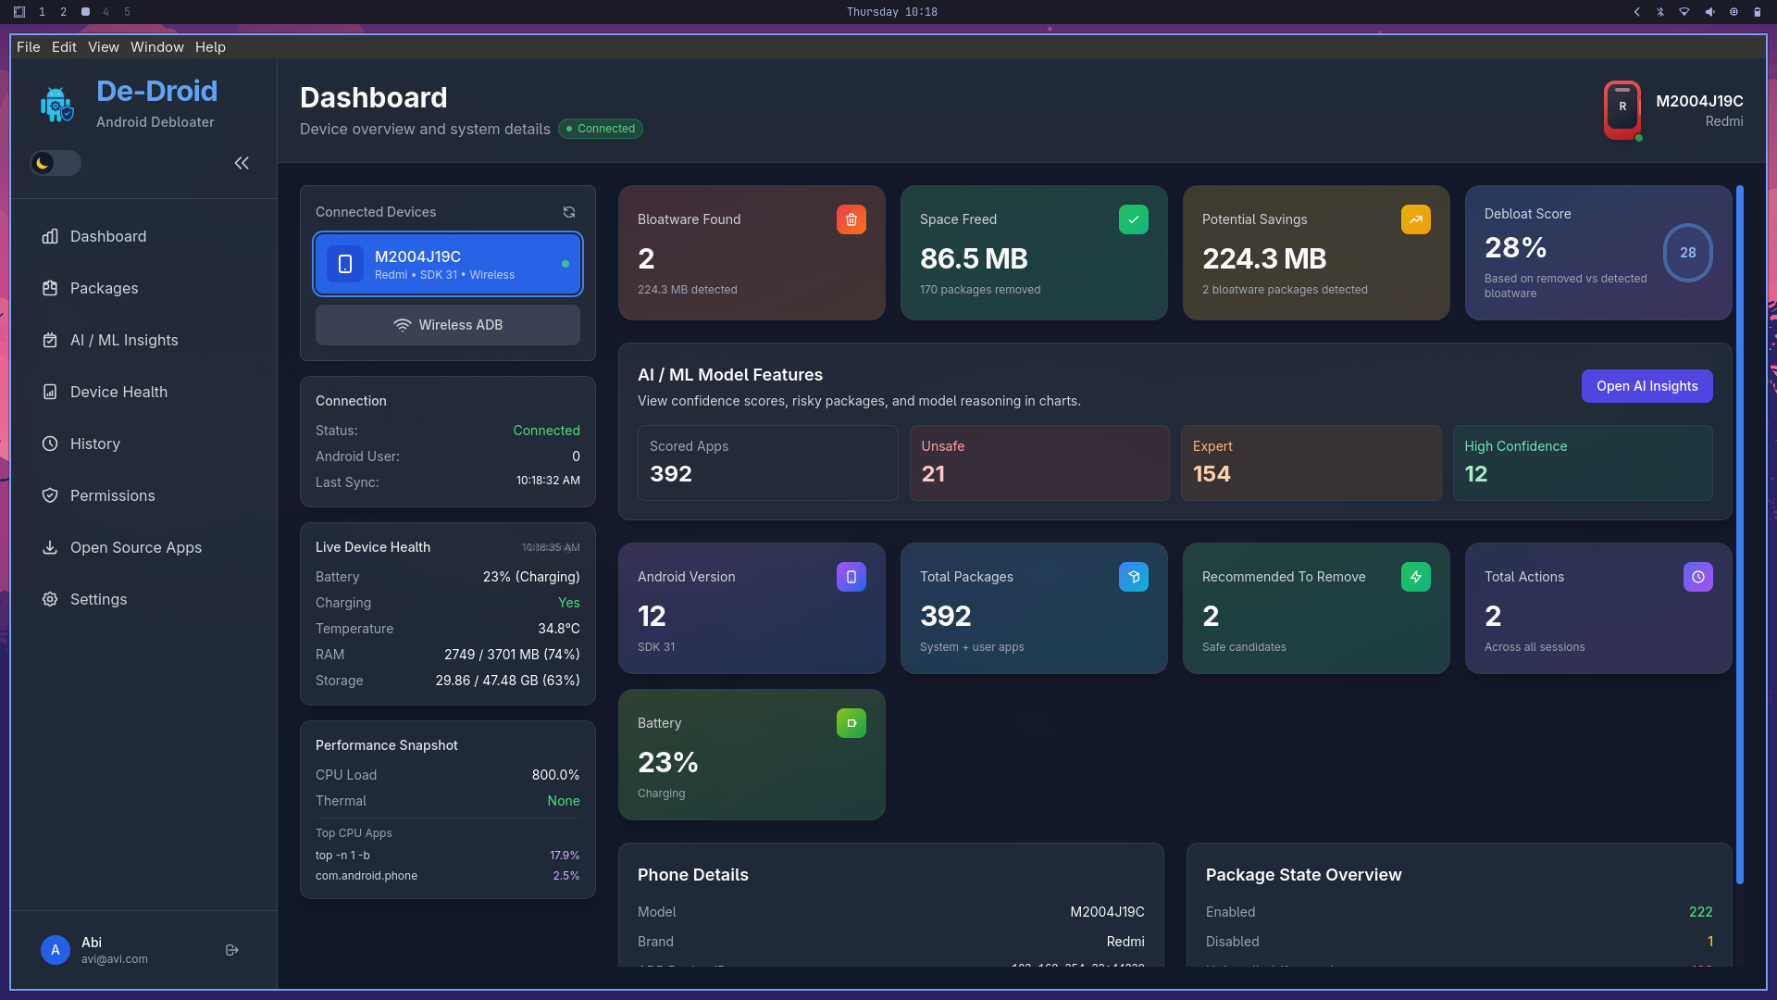Viewport: 1777px width, 1000px height.
Task: Click the dashboard vertical scrollbar
Action: click(1740, 533)
